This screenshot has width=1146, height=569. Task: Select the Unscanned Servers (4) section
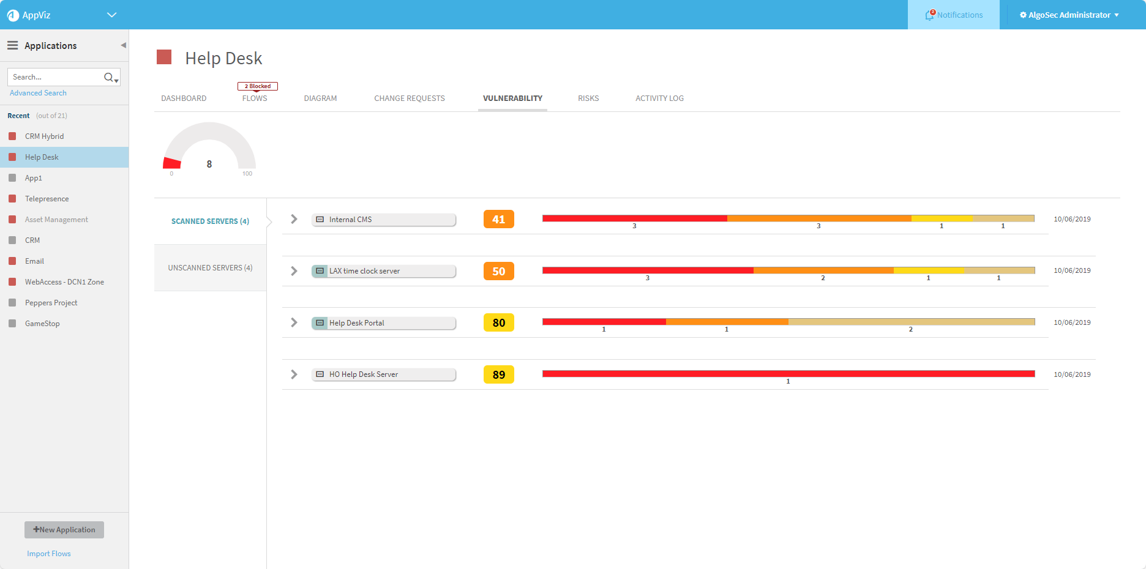[x=210, y=268]
